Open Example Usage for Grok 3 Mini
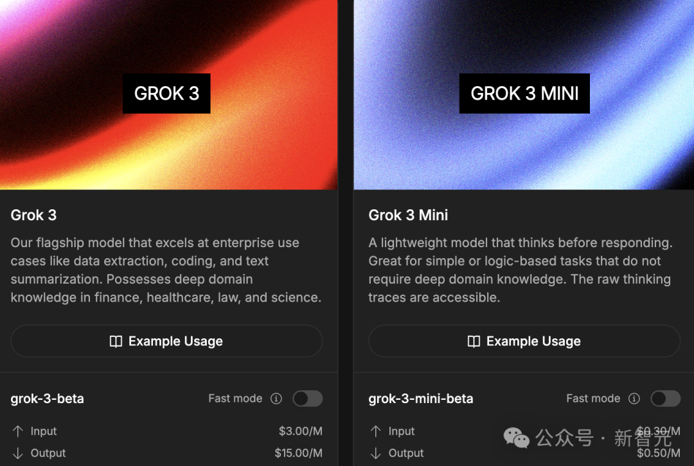The width and height of the screenshot is (694, 466). (524, 341)
